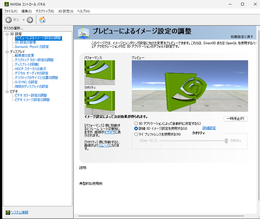Minimize the NVIDIA control panel window
This screenshot has height=219, width=260.
230,4
